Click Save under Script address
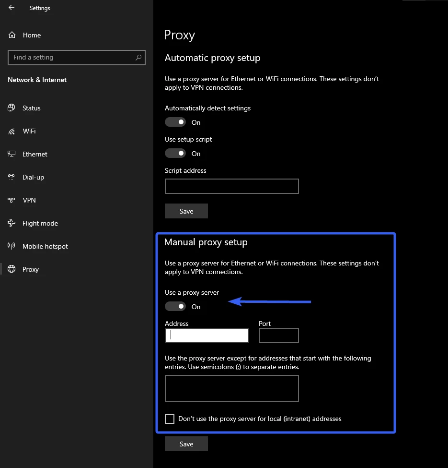The height and width of the screenshot is (468, 448). pyautogui.click(x=186, y=211)
